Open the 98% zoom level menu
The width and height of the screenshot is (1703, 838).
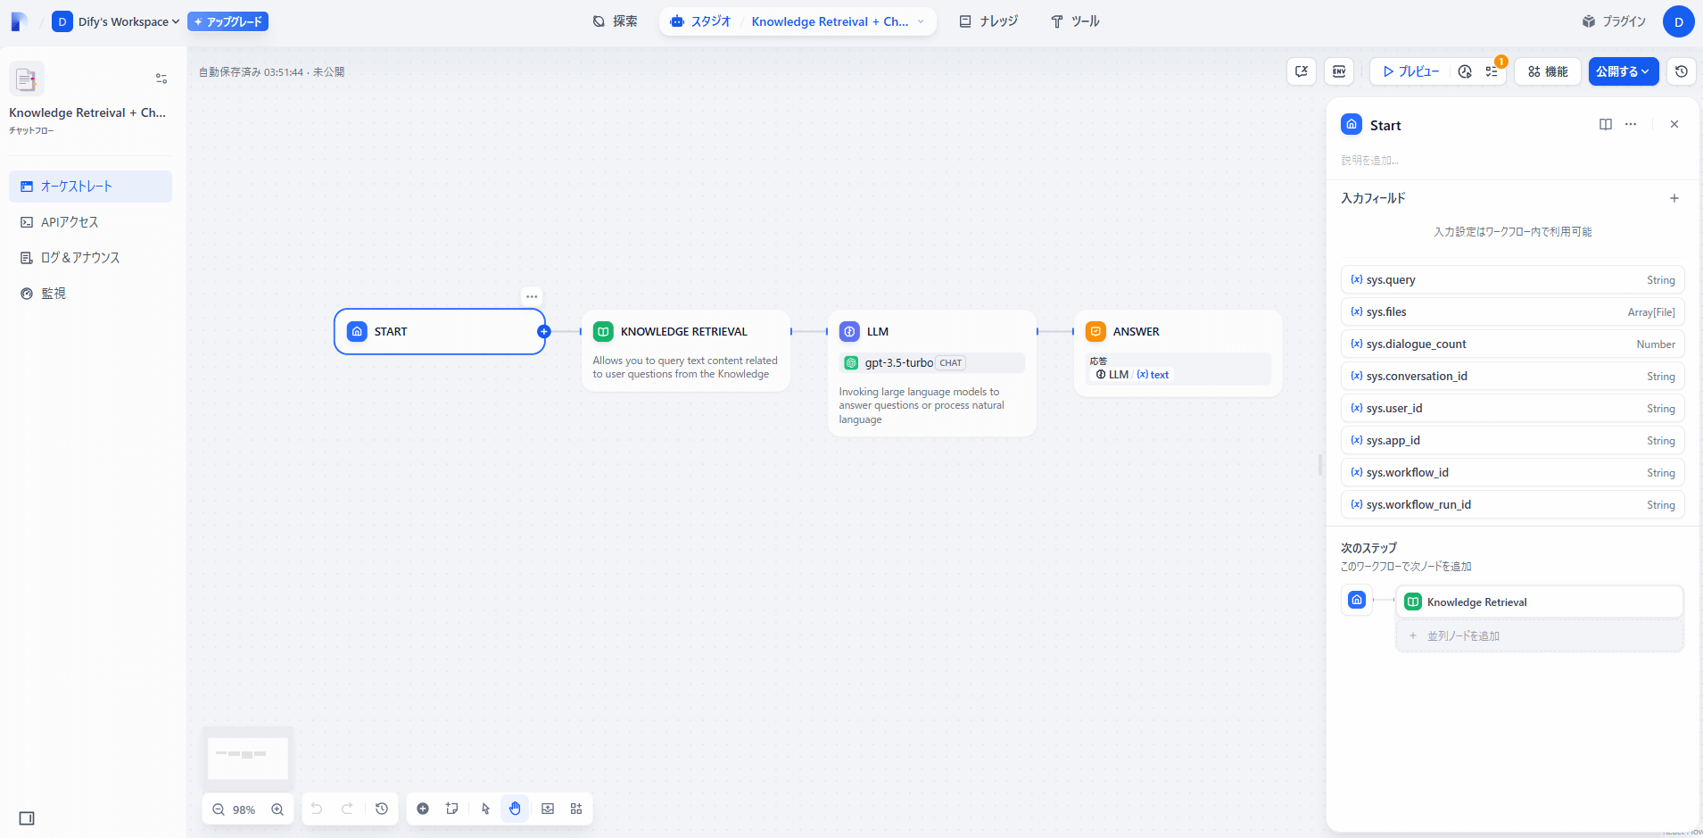tap(244, 809)
